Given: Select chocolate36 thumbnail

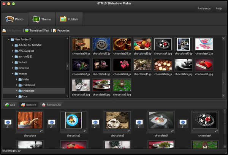Looking at the screenshot, I should (81, 44).
